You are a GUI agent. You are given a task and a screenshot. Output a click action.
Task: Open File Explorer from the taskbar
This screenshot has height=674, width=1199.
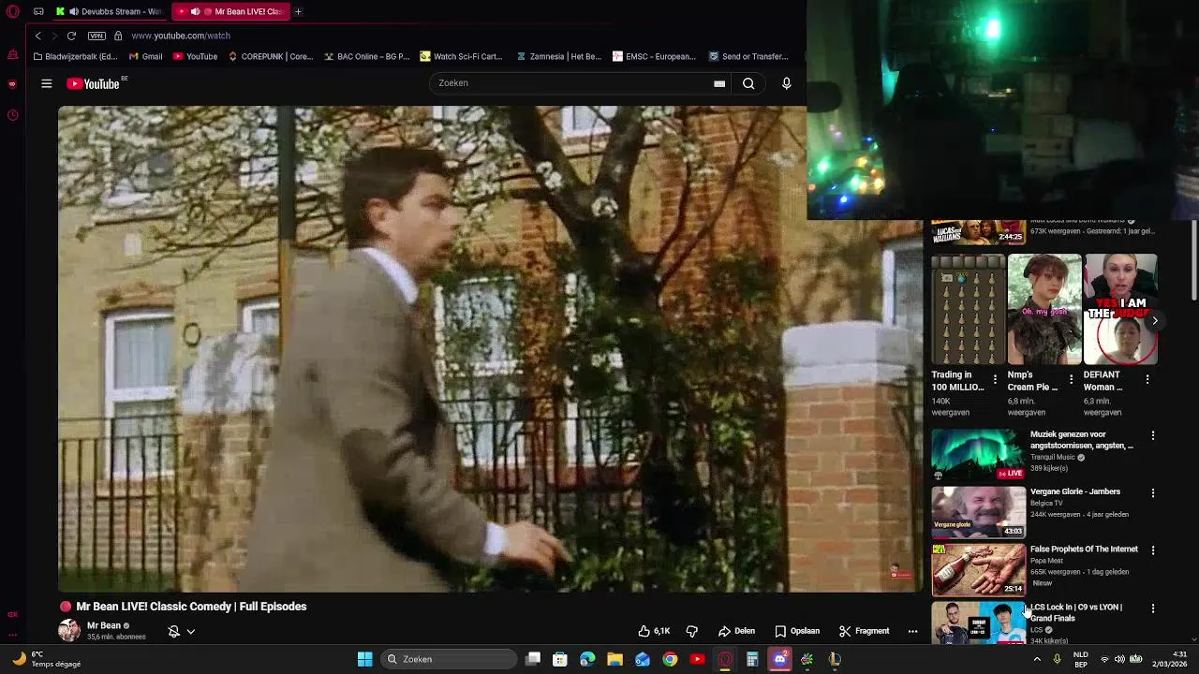tap(614, 659)
